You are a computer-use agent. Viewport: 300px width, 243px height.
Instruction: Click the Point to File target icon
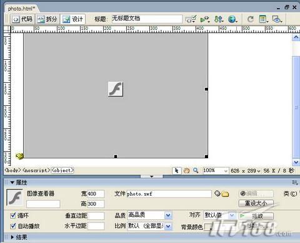(x=217, y=194)
